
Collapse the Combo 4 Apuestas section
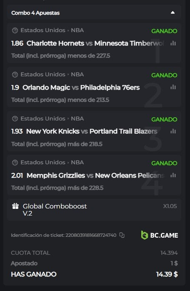tap(172, 13)
